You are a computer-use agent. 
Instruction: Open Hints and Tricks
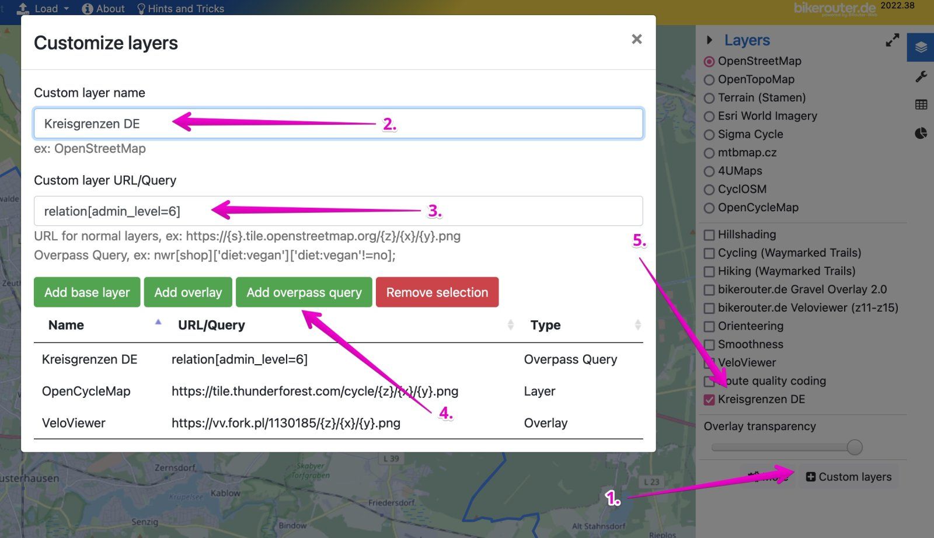pos(180,9)
